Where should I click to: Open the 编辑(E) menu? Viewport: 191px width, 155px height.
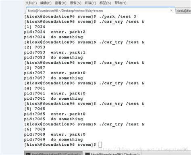tap(46, 3)
